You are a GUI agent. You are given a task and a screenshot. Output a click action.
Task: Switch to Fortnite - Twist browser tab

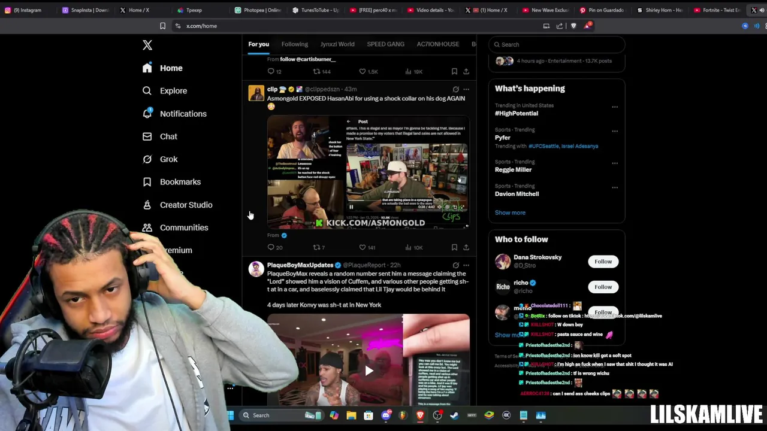717,10
